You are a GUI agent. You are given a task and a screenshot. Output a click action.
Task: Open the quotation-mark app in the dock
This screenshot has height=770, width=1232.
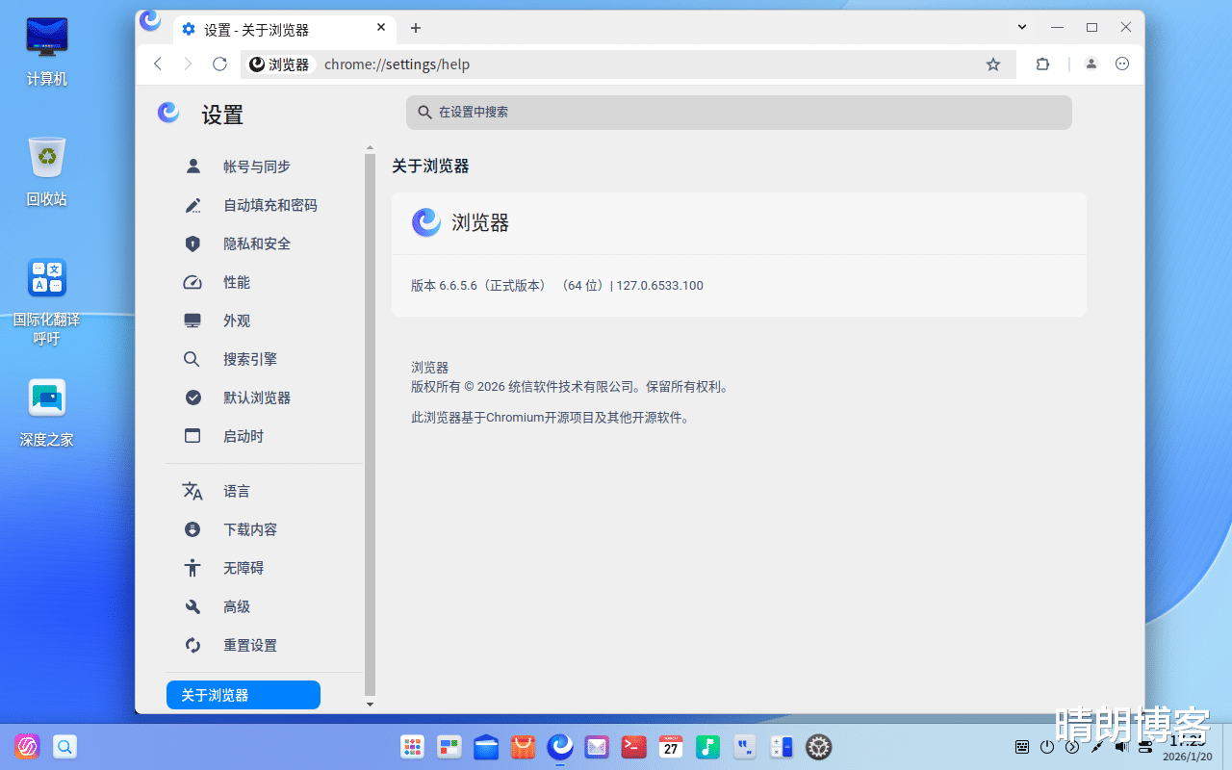click(x=744, y=747)
